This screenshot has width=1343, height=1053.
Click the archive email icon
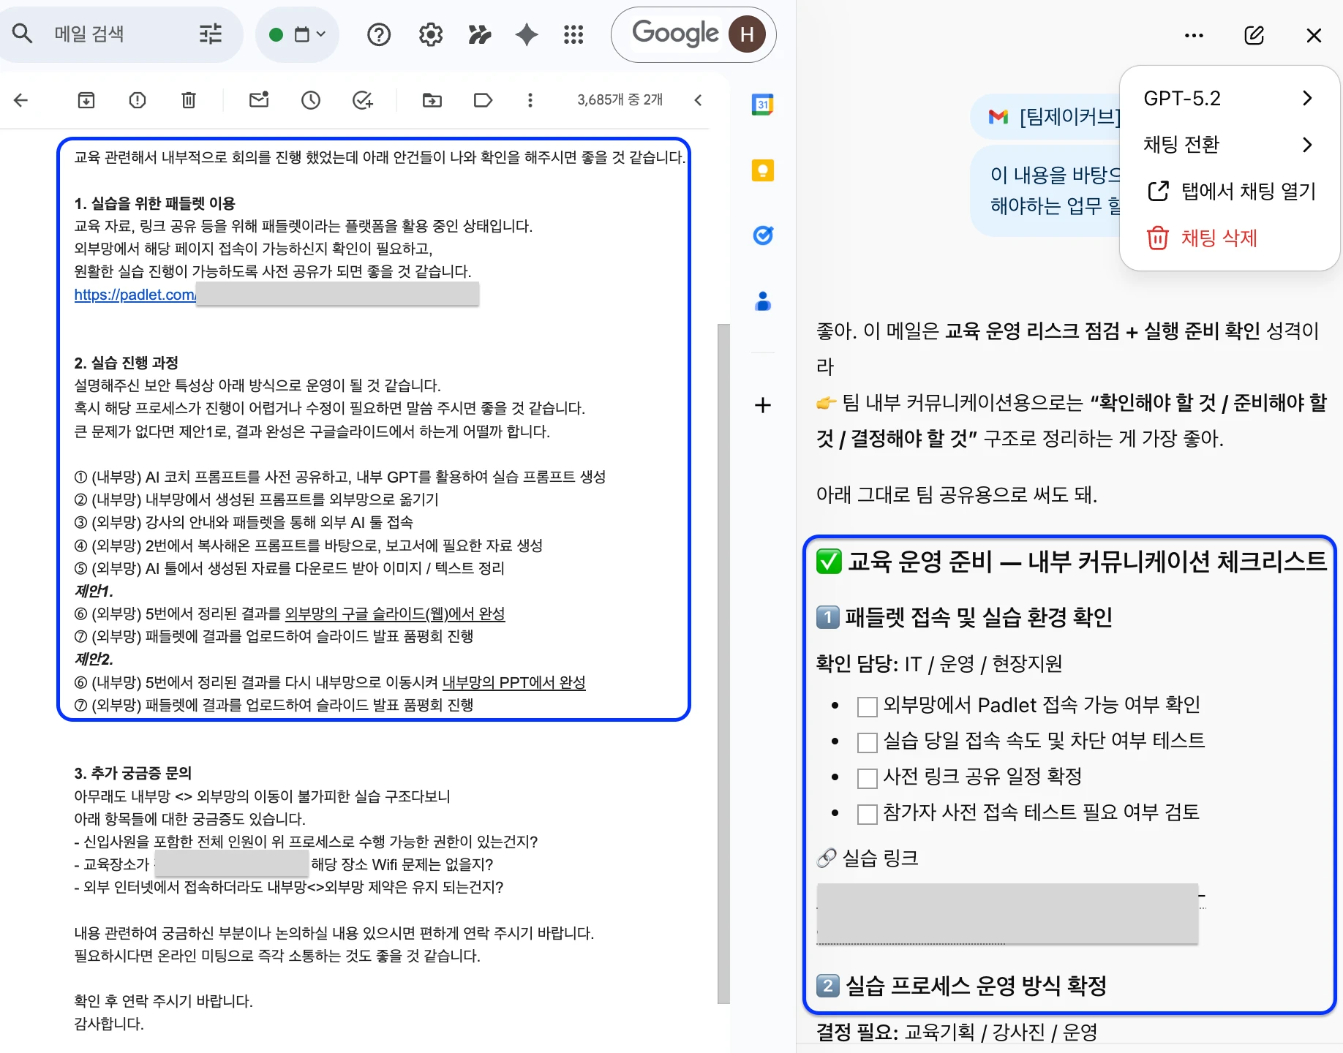[86, 100]
